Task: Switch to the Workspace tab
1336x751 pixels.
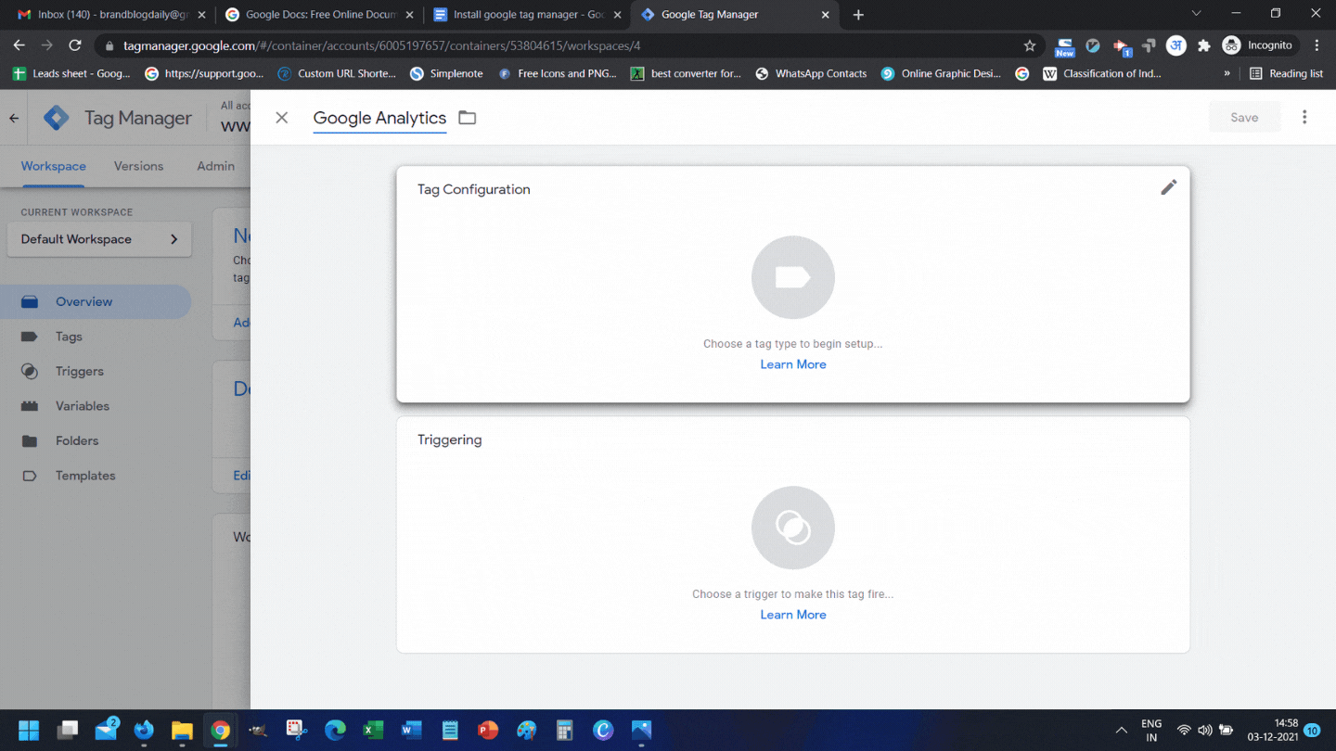Action: pos(53,166)
